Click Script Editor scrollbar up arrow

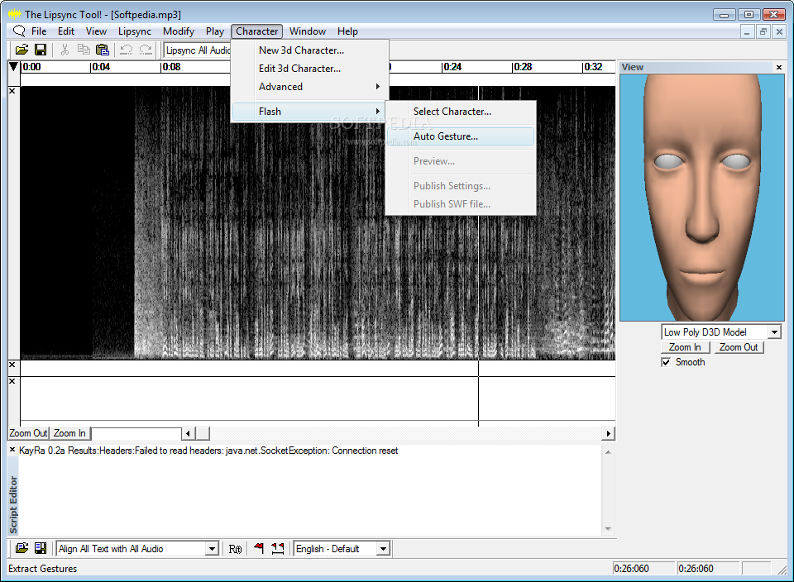pyautogui.click(x=608, y=452)
